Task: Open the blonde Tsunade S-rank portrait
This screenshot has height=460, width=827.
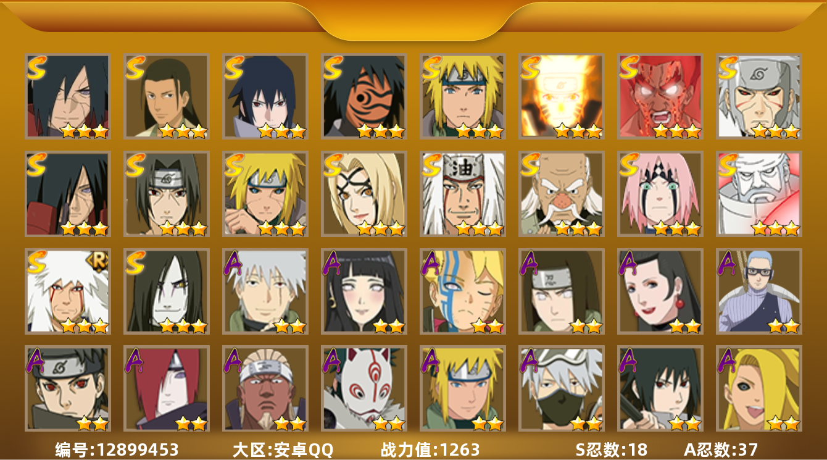Action: [x=364, y=194]
